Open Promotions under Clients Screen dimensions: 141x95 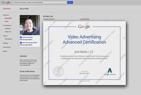8,39
